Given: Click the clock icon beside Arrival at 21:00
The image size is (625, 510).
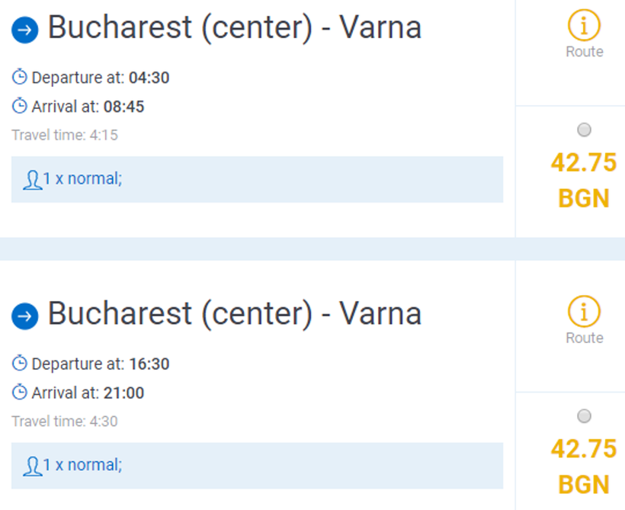Looking at the screenshot, I should tap(20, 393).
